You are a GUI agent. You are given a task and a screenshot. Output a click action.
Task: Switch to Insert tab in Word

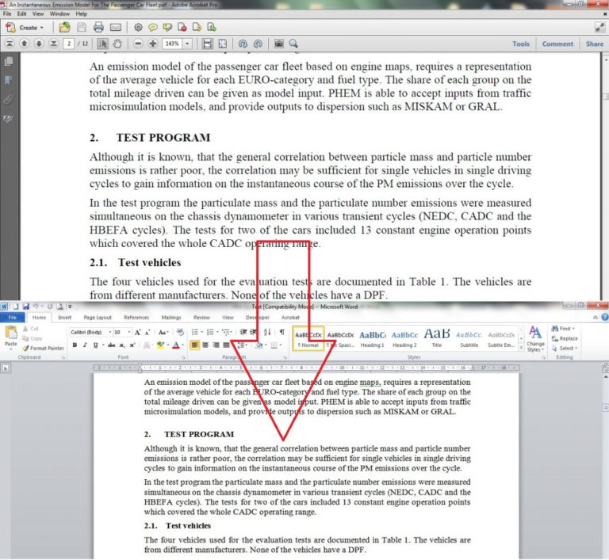pos(64,318)
